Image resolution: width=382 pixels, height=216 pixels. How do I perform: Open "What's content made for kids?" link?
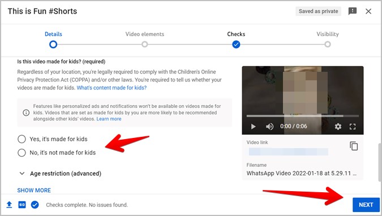tap(111, 88)
